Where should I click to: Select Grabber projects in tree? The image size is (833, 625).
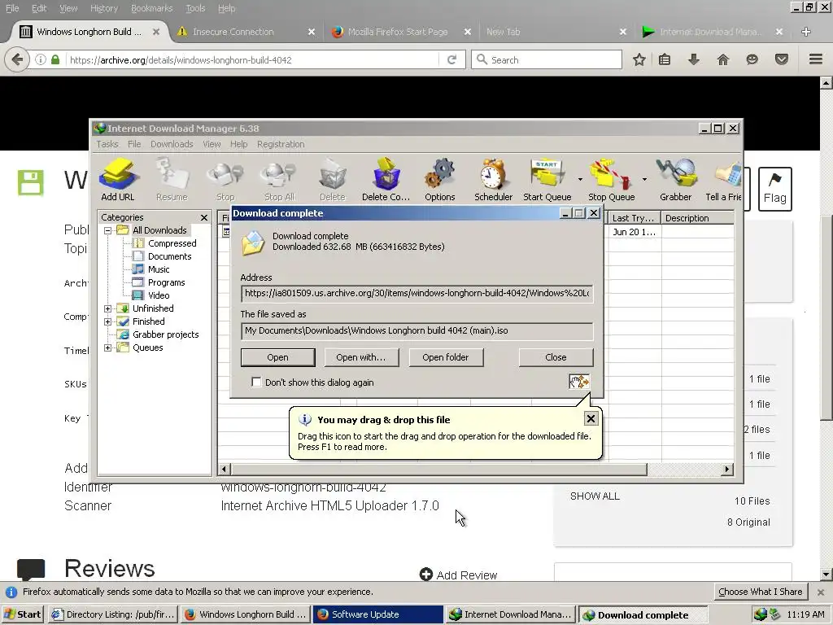(165, 334)
